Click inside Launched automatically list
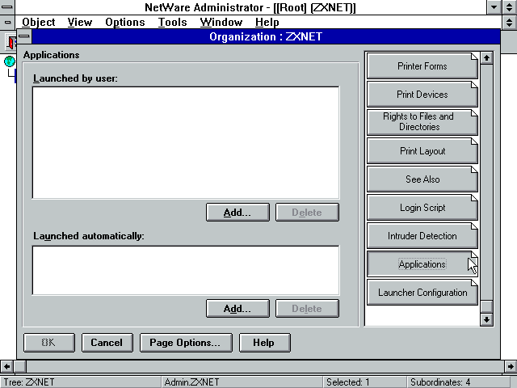 [186, 270]
